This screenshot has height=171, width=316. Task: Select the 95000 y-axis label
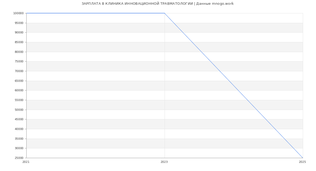point(19,23)
